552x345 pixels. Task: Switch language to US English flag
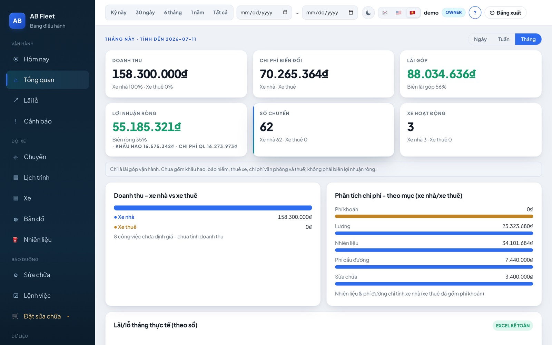pyautogui.click(x=398, y=13)
